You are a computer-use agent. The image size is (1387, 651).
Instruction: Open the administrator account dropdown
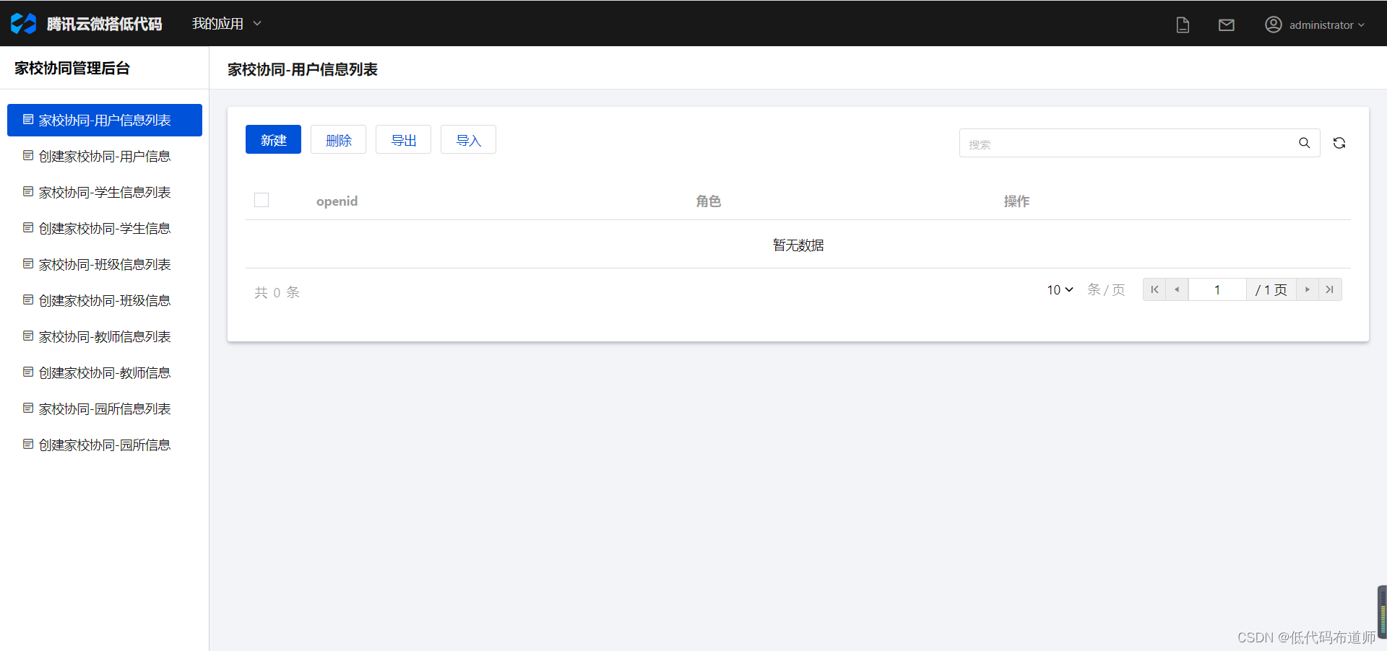point(1315,25)
